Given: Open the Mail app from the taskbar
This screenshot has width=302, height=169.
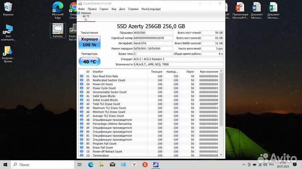Looking at the screenshot, I should click(112, 164).
